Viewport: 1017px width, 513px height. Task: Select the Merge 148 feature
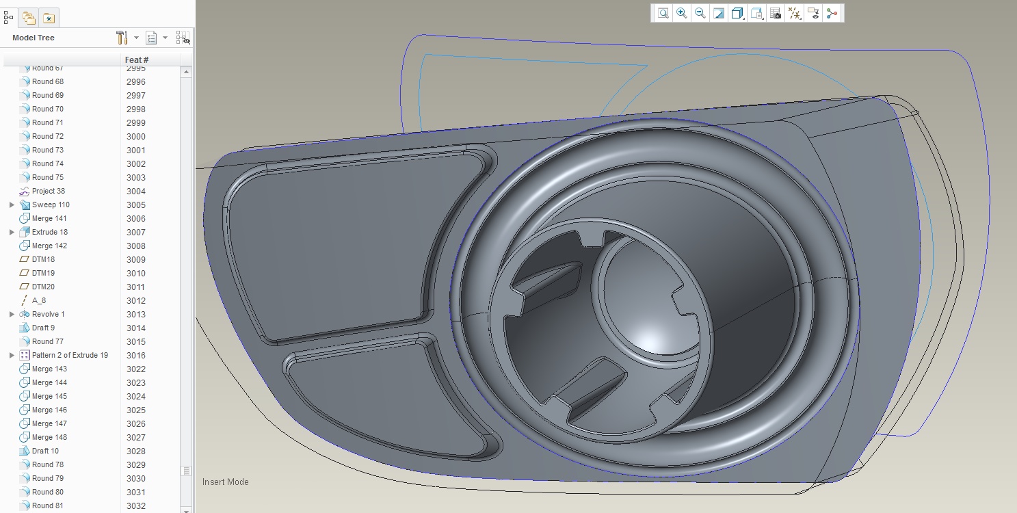pyautogui.click(x=49, y=437)
